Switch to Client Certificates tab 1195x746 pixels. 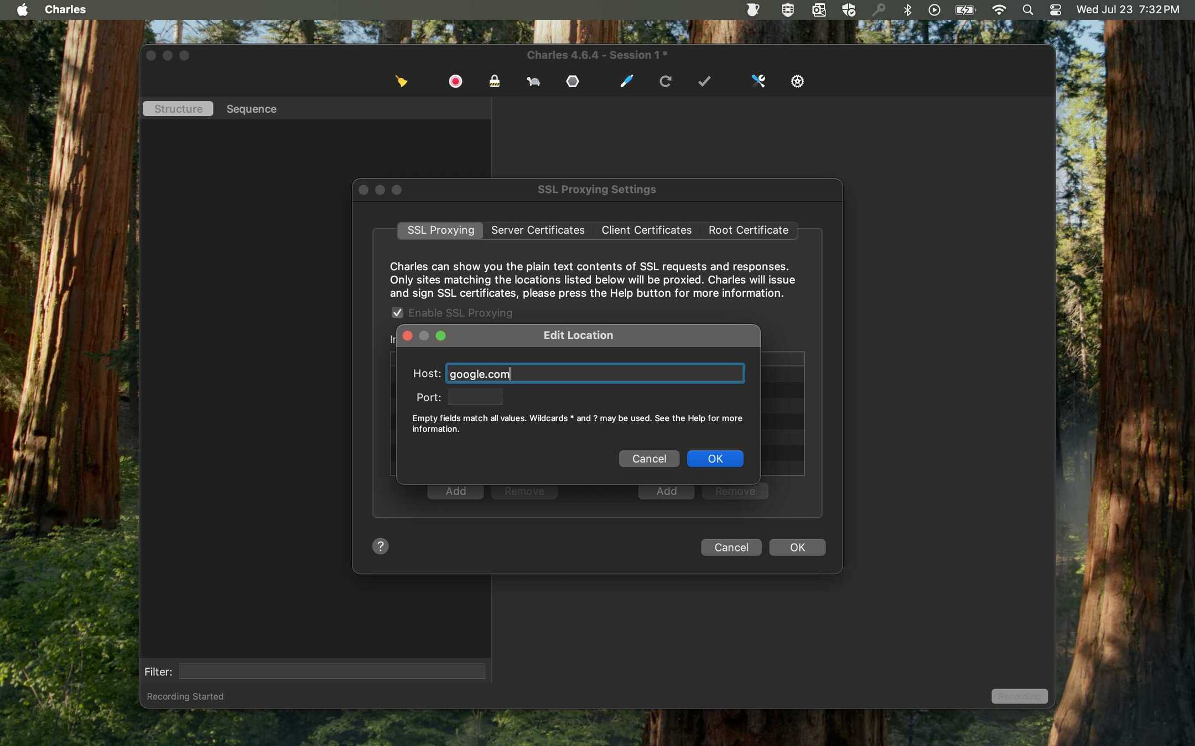[646, 230]
